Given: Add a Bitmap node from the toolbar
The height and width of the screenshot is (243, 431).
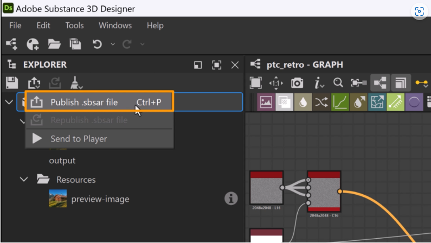Looking at the screenshot, I should 266,103.
